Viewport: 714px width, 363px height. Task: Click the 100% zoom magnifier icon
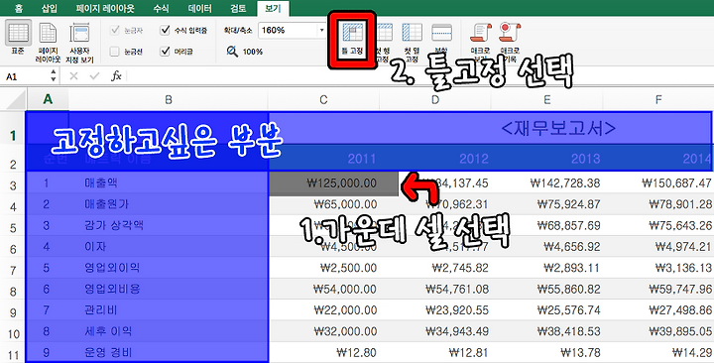pyautogui.click(x=233, y=52)
